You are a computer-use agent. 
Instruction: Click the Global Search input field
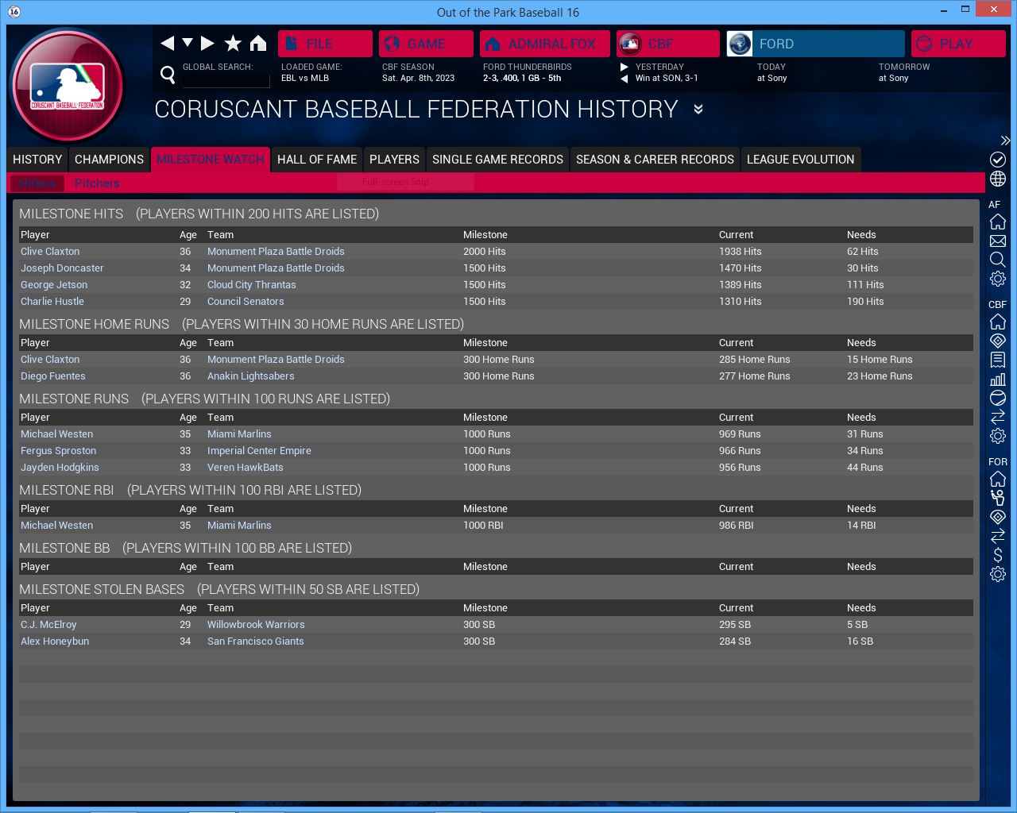pyautogui.click(x=226, y=79)
